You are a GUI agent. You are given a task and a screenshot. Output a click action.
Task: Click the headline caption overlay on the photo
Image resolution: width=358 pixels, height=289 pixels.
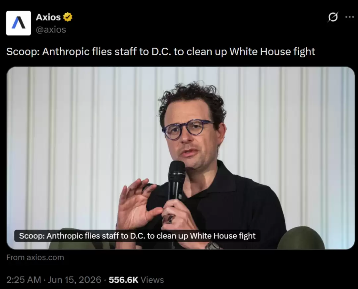pos(137,236)
